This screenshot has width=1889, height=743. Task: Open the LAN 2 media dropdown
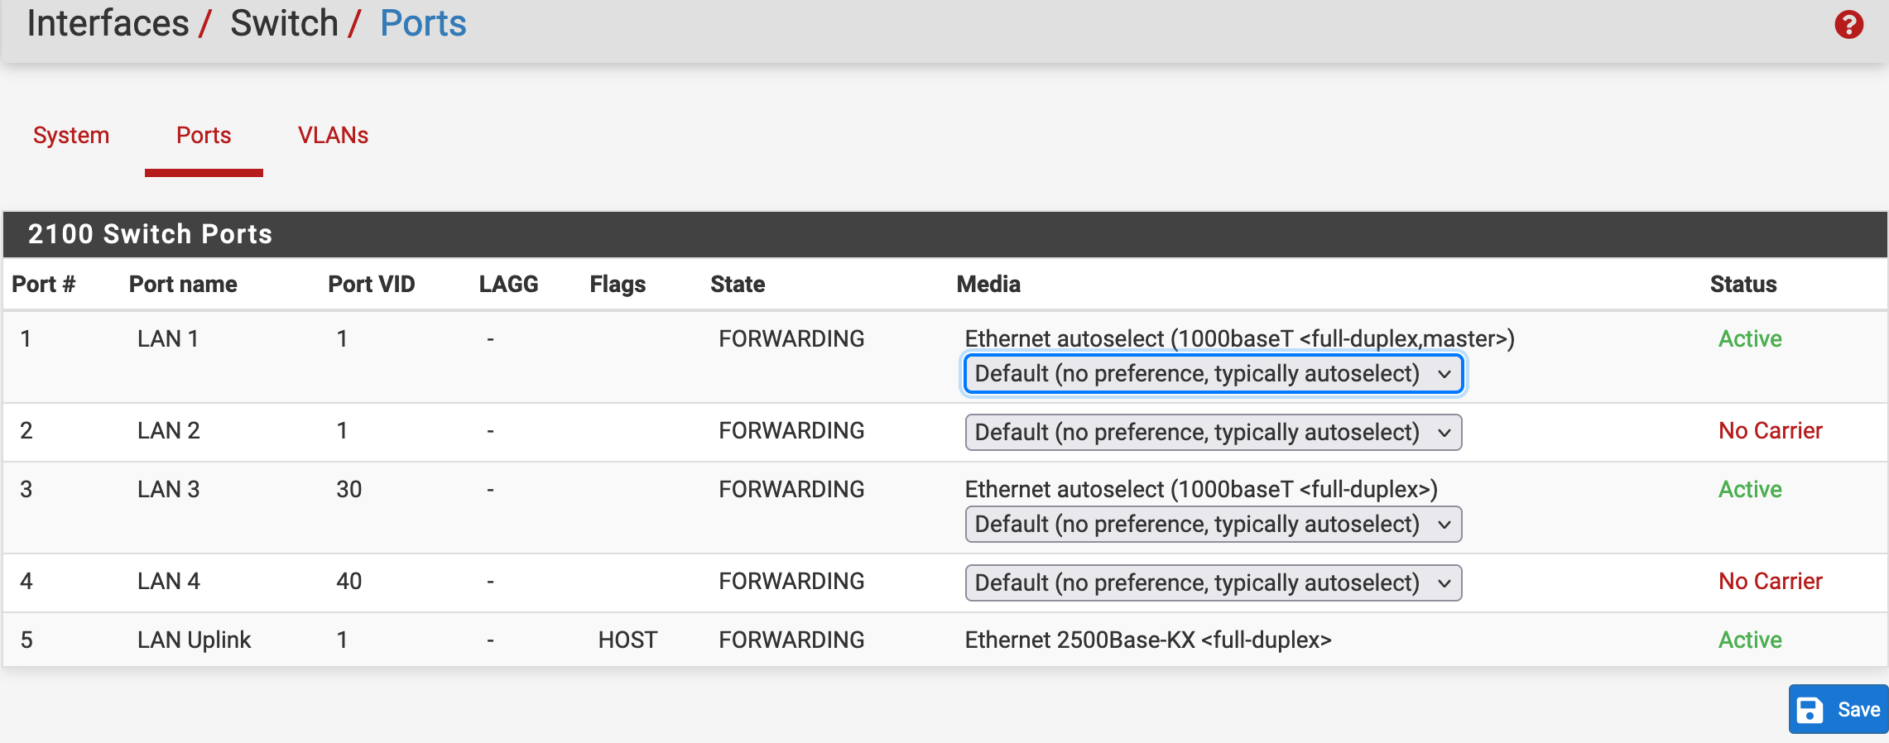click(x=1213, y=433)
